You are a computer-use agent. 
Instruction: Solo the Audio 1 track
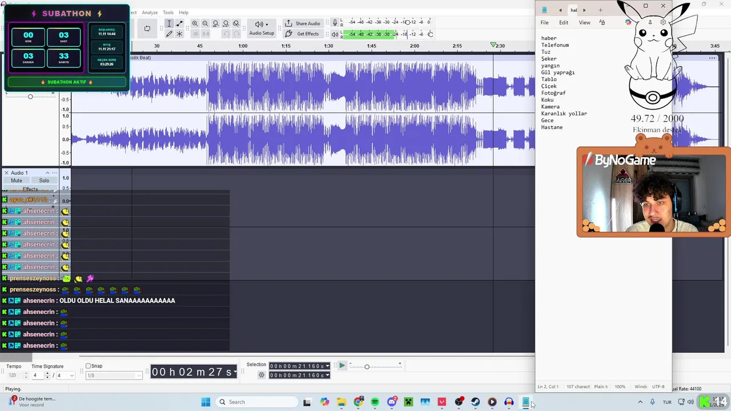pos(44,180)
